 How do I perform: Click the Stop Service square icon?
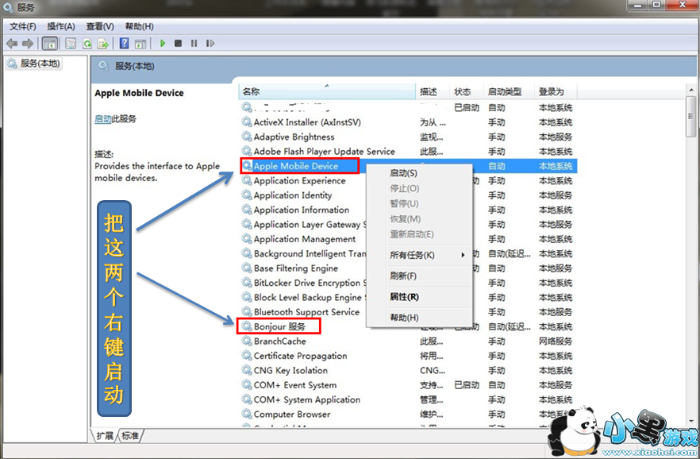pos(178,44)
